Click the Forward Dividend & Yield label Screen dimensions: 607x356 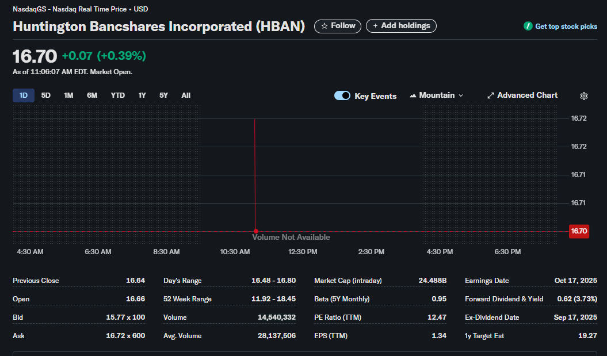(504, 299)
